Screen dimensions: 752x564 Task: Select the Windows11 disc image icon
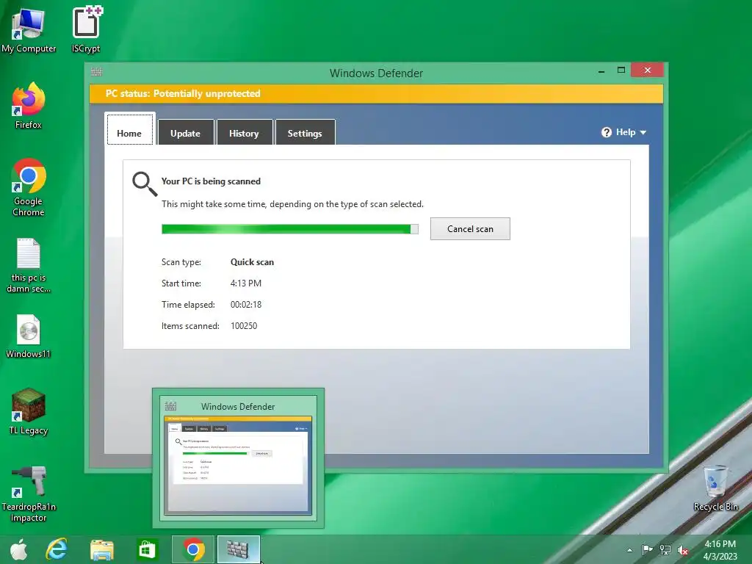pos(29,336)
